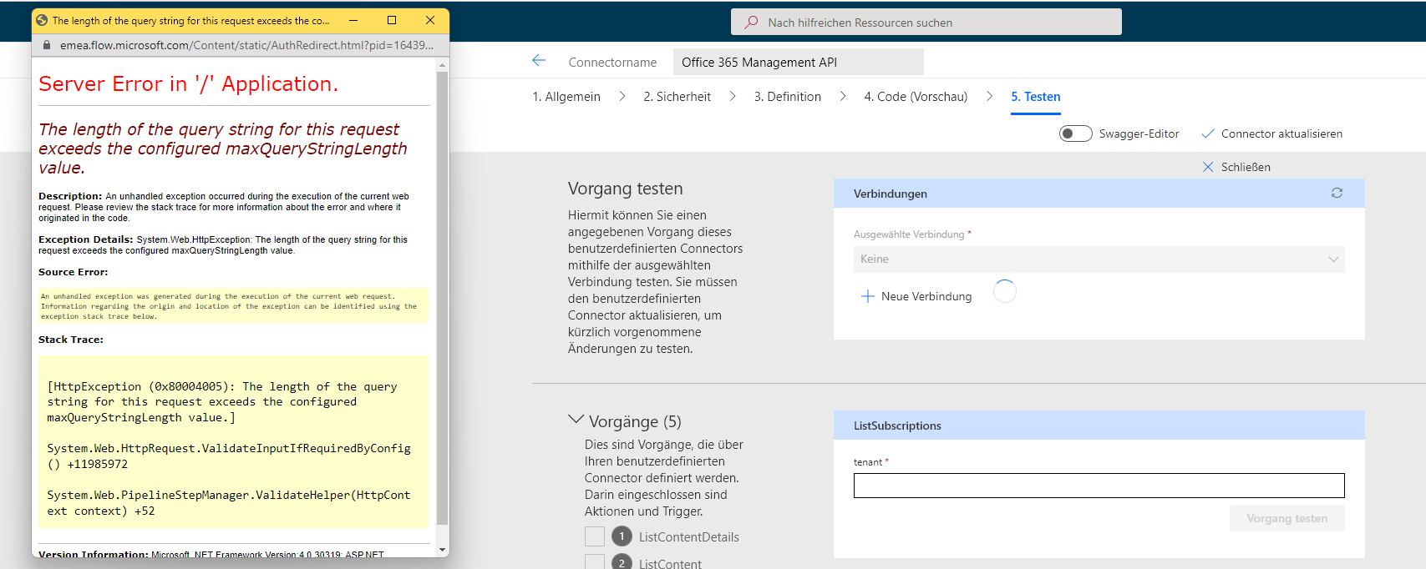Screen dimensions: 1426x569
Task: Close the Server Error popup window
Action: pos(430,20)
